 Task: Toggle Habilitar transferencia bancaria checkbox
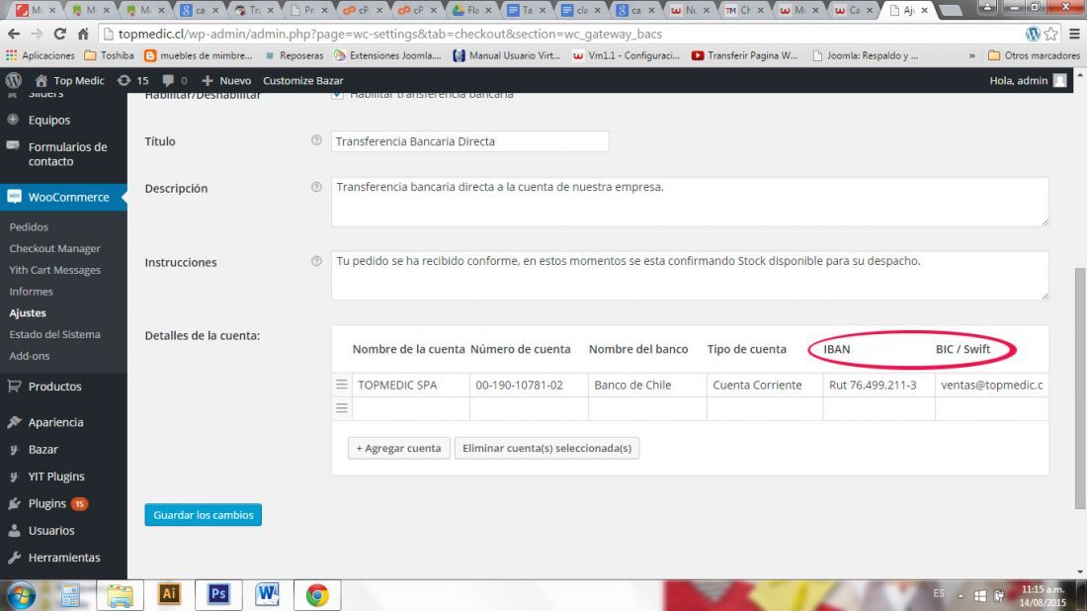337,95
